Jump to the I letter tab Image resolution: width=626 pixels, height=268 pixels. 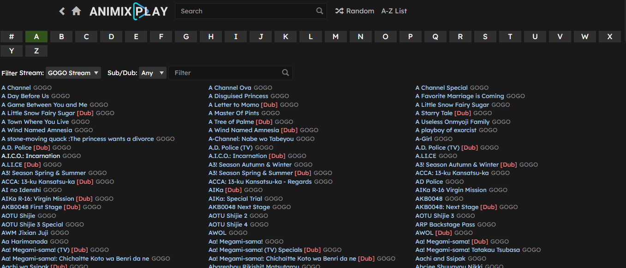point(236,37)
